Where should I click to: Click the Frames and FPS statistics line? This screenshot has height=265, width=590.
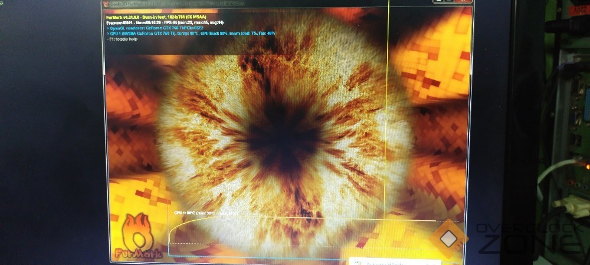point(165,22)
